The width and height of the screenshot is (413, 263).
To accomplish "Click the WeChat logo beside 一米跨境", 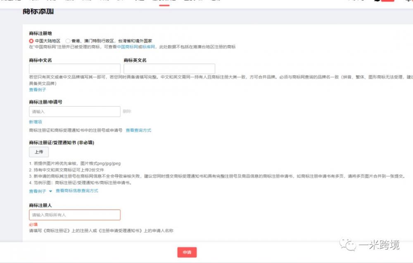I will click(x=347, y=245).
